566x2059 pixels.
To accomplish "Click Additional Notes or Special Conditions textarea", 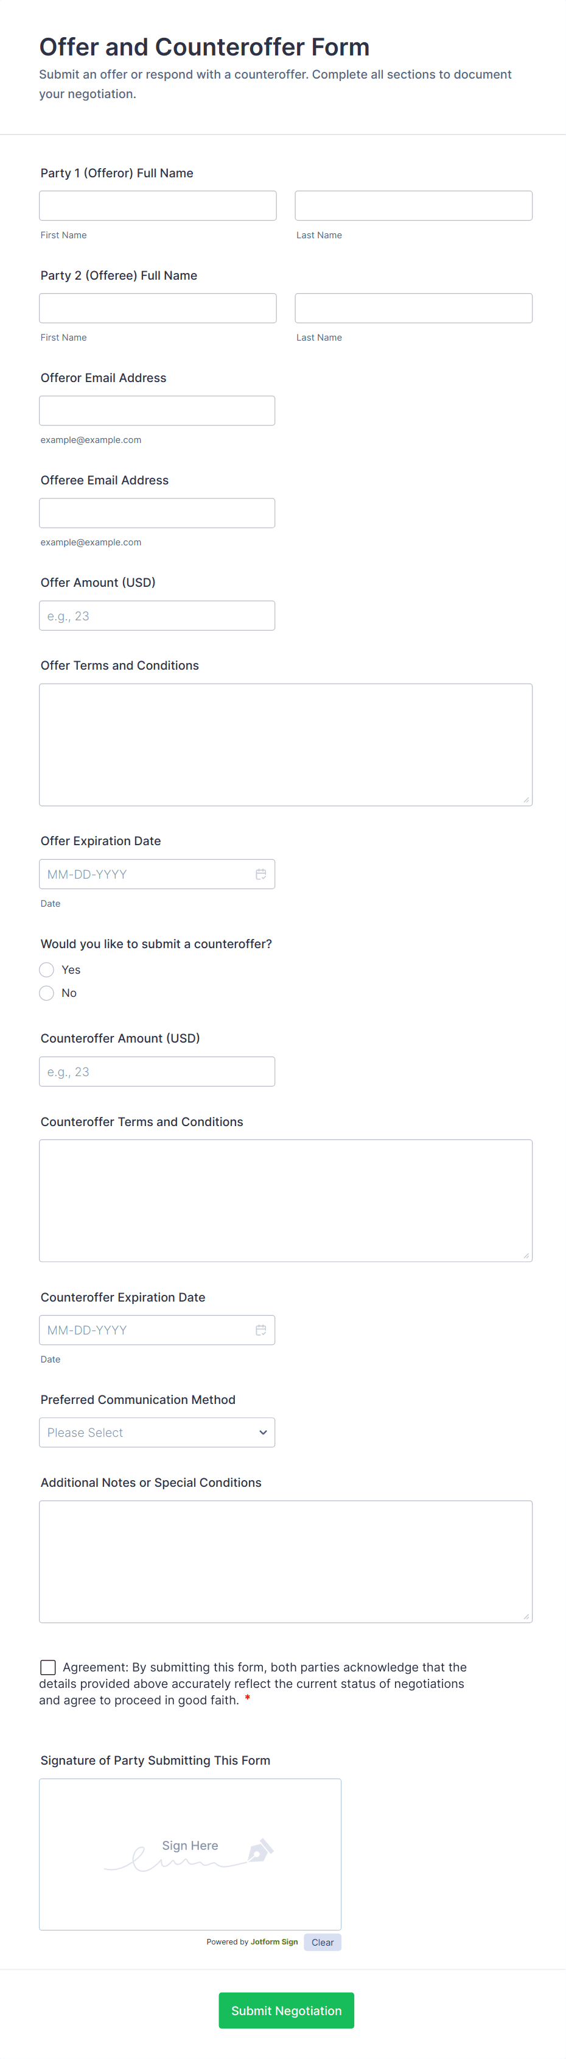I will [286, 1561].
